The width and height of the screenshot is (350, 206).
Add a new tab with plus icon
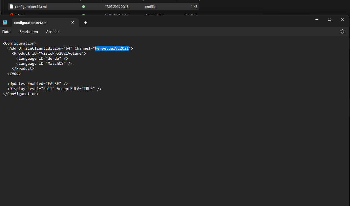(x=86, y=23)
